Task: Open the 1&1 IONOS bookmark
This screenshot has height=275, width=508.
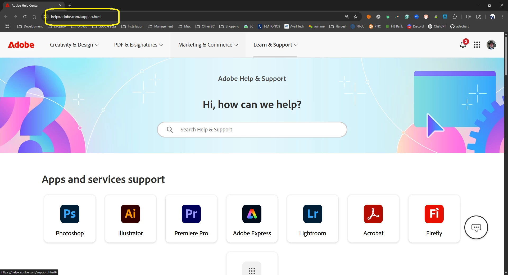Action: pos(269,26)
